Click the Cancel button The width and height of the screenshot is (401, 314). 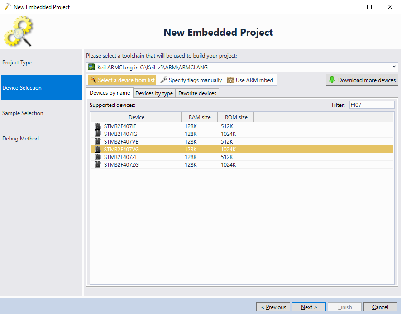[x=380, y=307]
